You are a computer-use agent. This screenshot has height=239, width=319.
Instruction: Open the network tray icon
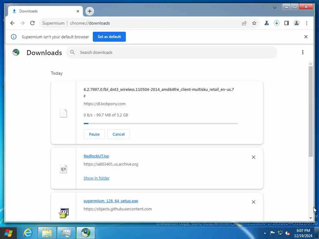[280, 233]
